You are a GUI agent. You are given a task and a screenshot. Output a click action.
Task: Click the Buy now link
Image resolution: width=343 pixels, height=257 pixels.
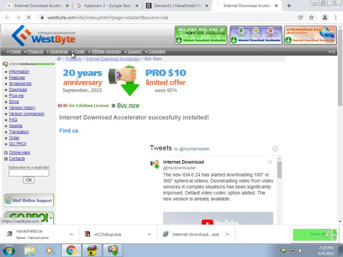point(128,105)
